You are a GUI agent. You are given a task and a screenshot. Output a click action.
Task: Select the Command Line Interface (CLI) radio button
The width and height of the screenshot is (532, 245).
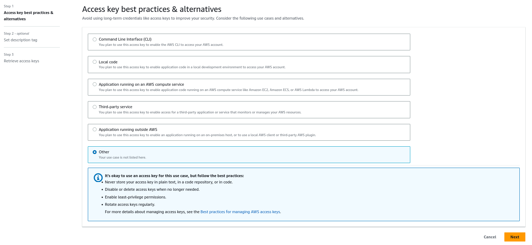[x=94, y=39]
